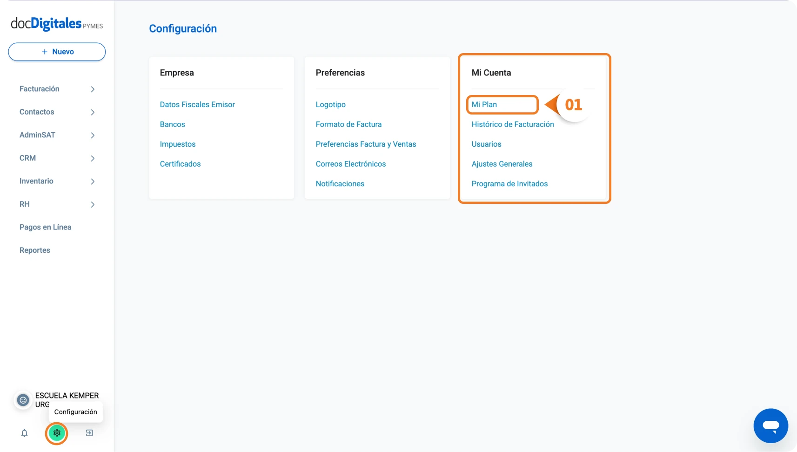Select CRM in the sidebar
797x452 pixels.
27,158
